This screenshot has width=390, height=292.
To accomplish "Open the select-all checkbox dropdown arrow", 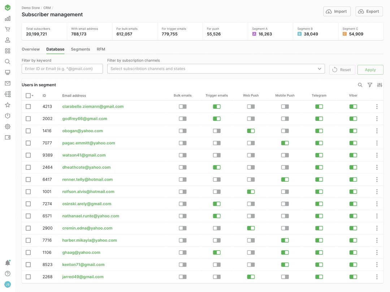I will 33,96.
